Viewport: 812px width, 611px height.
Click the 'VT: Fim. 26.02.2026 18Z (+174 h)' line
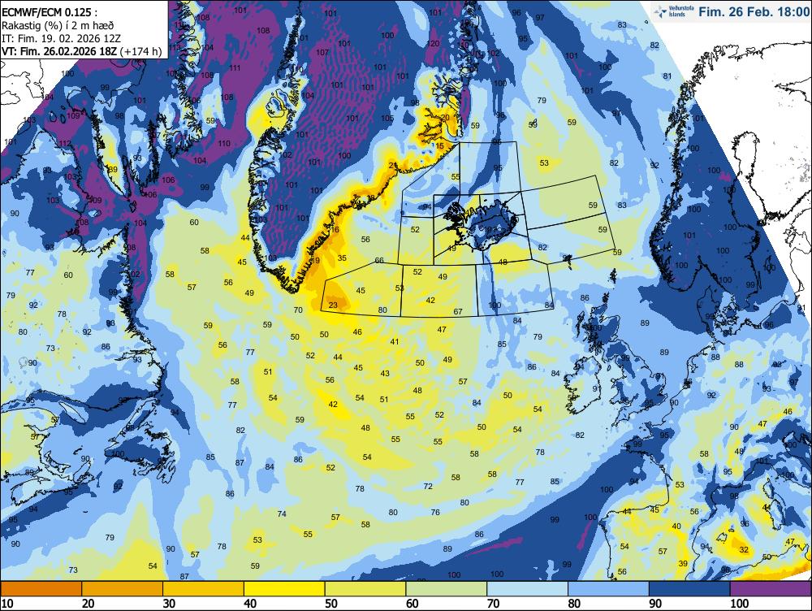coord(82,51)
